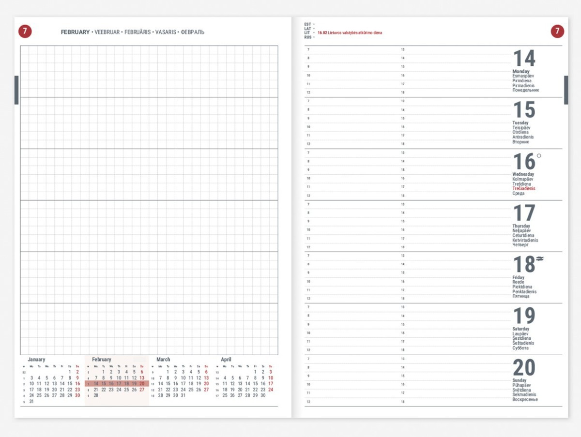The width and height of the screenshot is (581, 437).
Task: Click the red Trečiadienis label under 16
Action: coord(524,189)
